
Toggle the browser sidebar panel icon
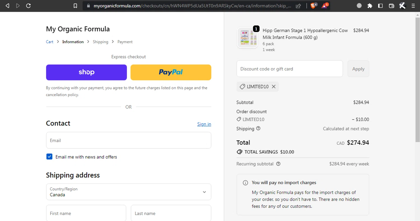coord(381,6)
